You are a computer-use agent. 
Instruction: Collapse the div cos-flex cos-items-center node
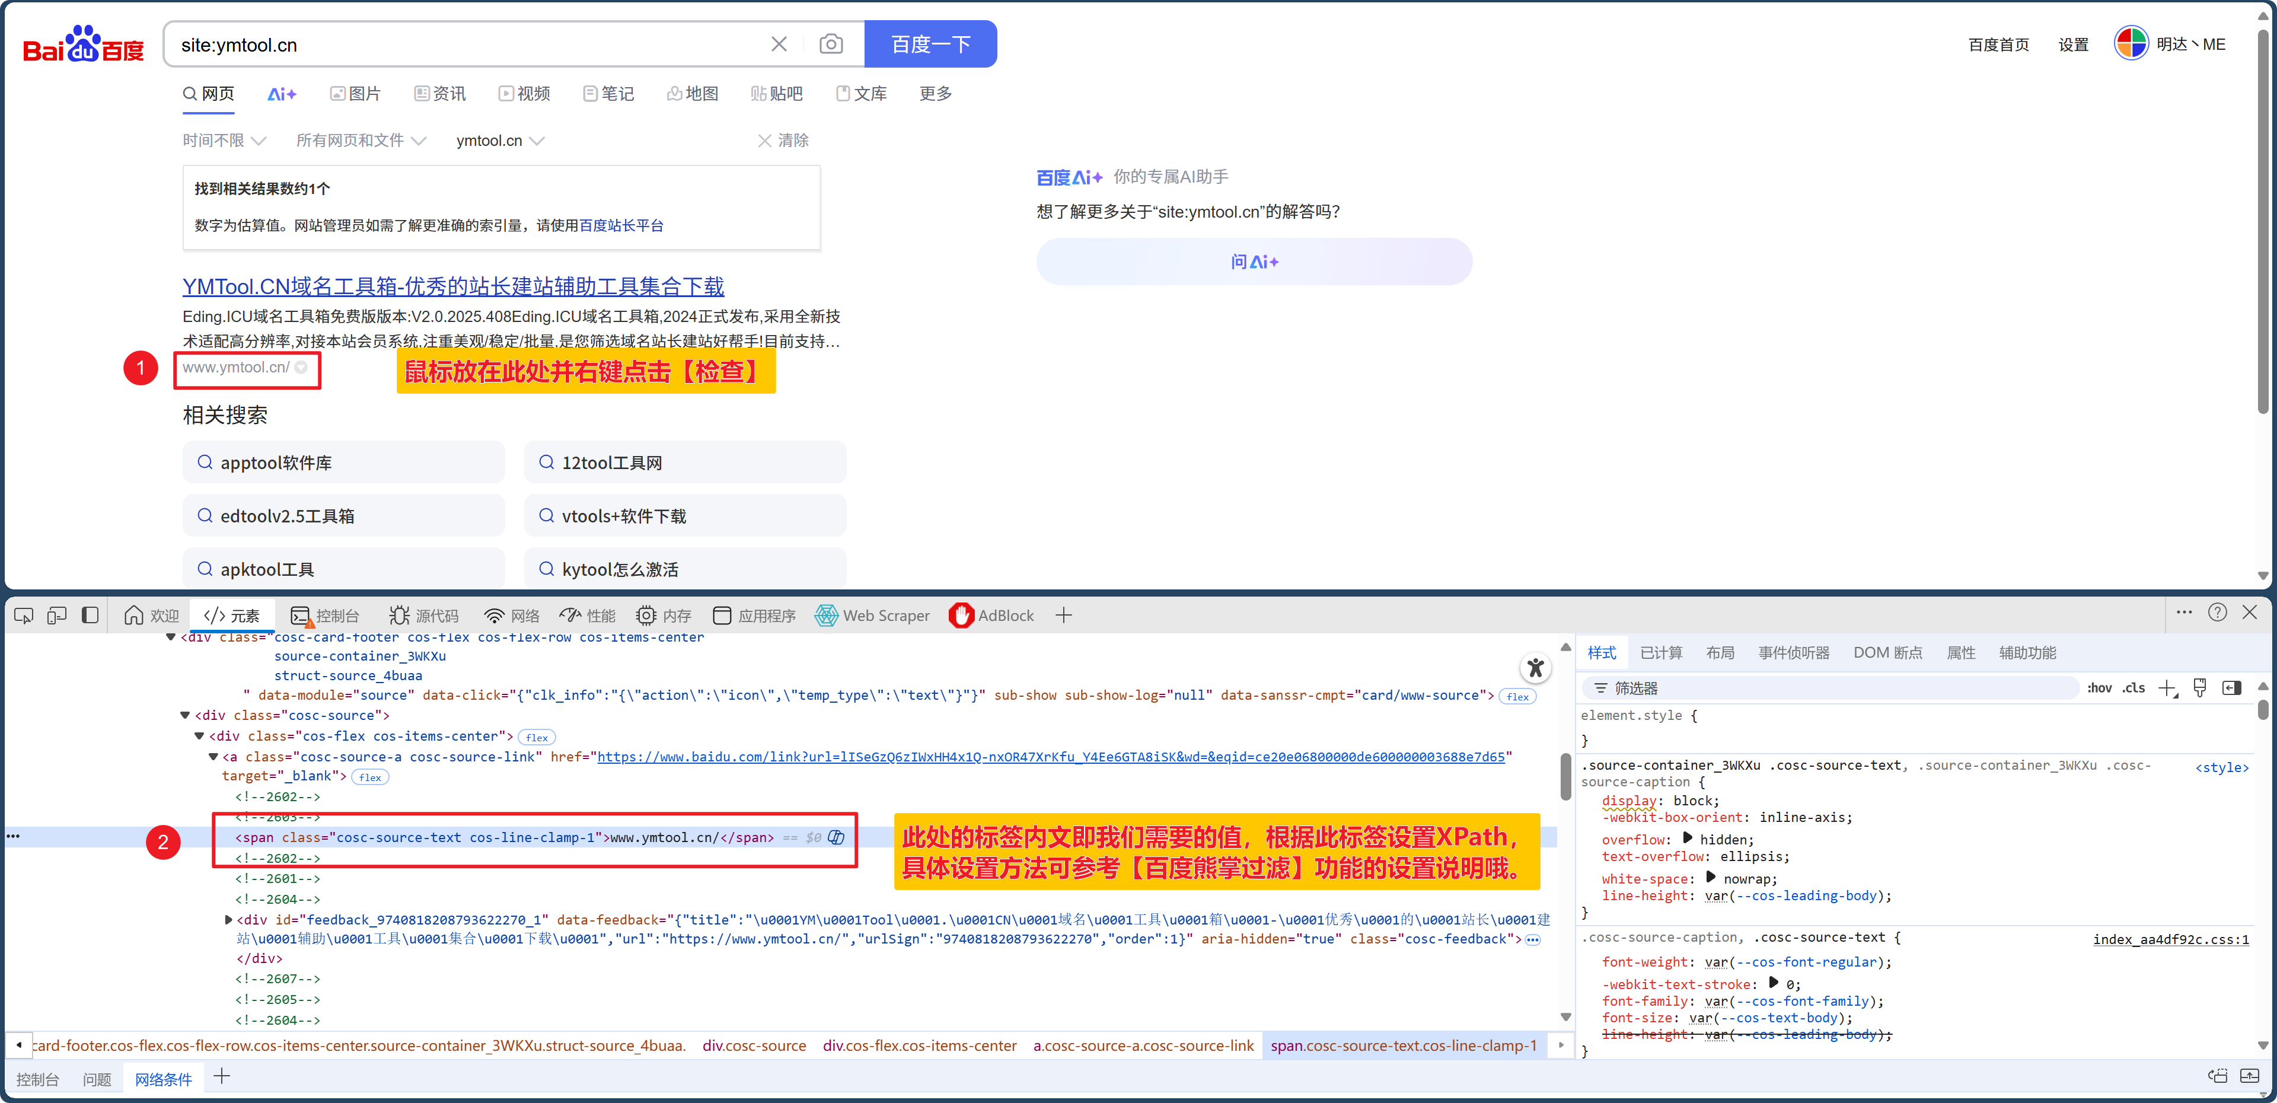(x=199, y=736)
